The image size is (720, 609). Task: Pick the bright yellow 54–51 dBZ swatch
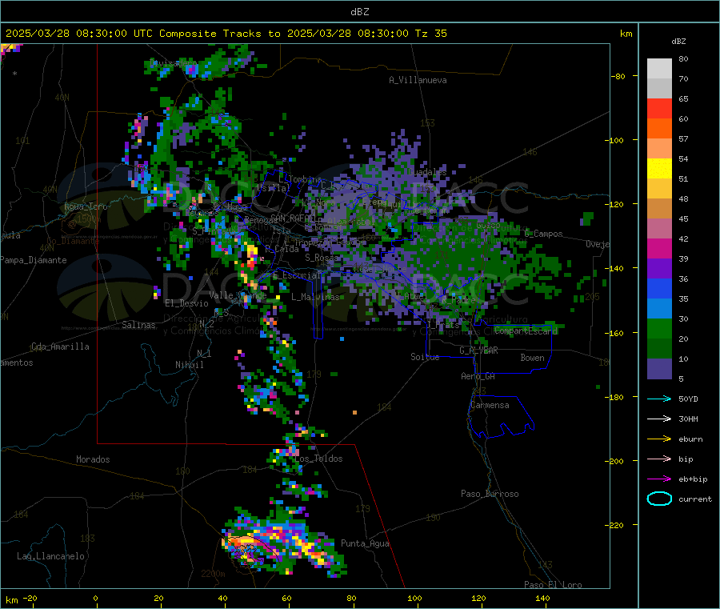click(659, 169)
